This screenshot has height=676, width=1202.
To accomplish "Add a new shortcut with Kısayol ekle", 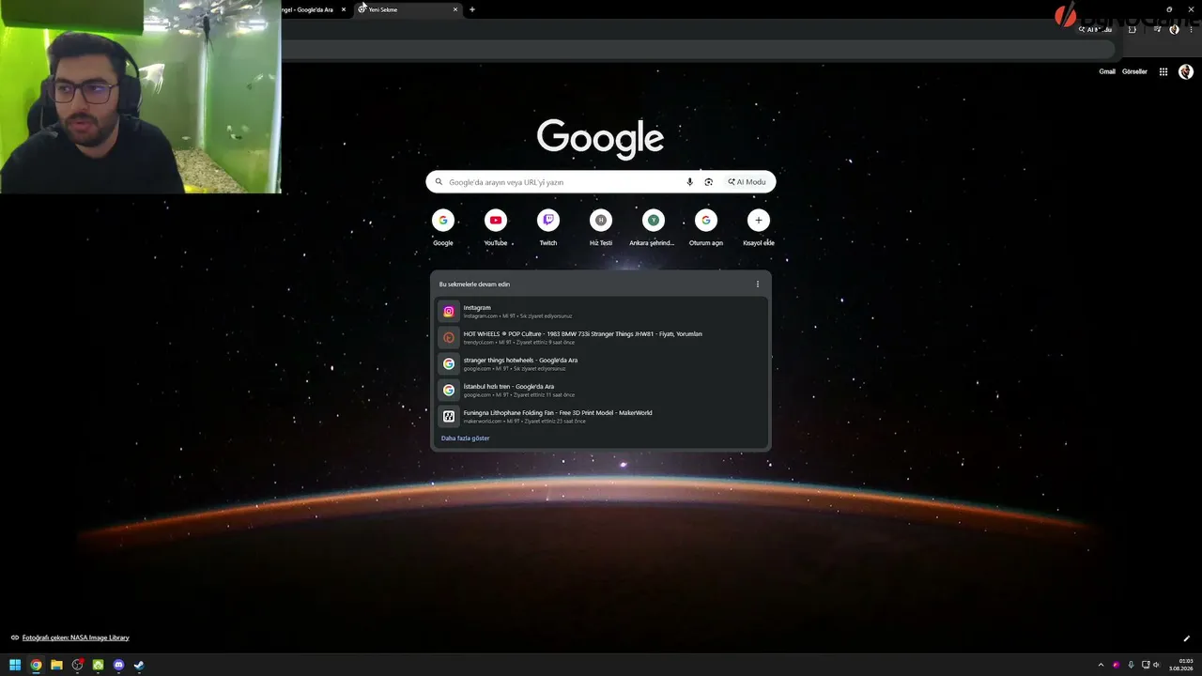I will [x=759, y=227].
